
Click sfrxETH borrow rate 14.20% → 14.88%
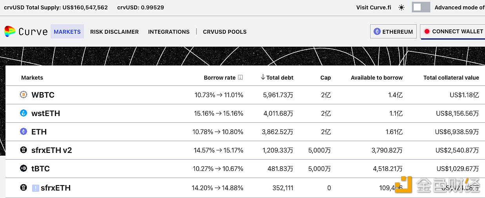pos(218,188)
